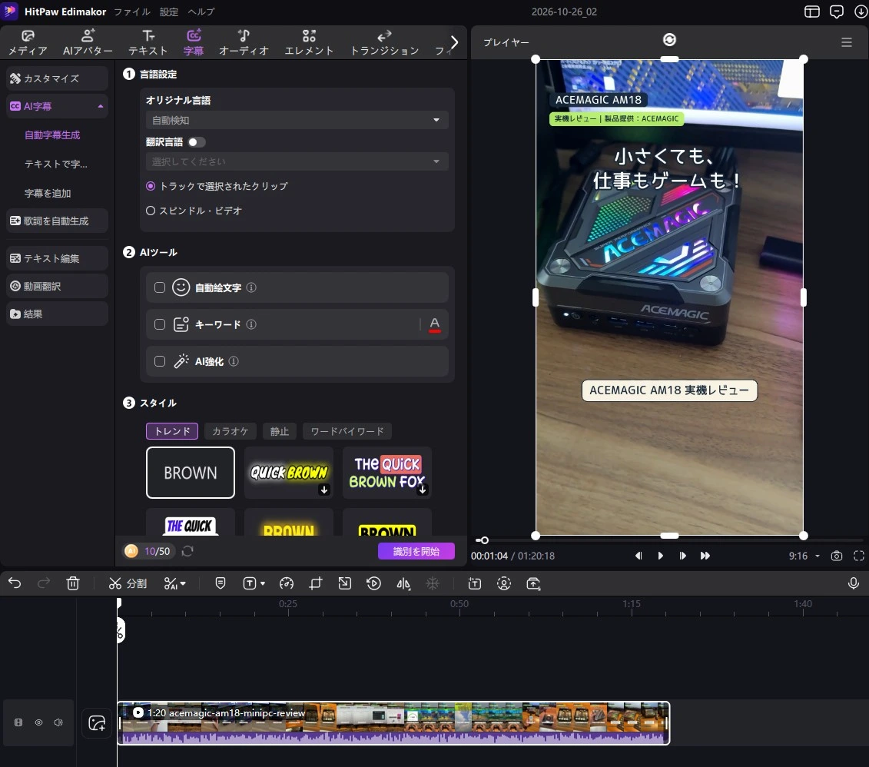Switch to the オーディオ tab

(244, 43)
